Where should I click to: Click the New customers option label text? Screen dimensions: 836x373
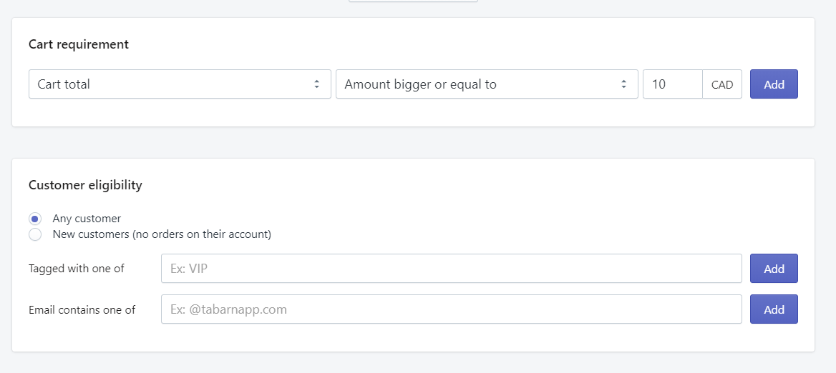162,234
